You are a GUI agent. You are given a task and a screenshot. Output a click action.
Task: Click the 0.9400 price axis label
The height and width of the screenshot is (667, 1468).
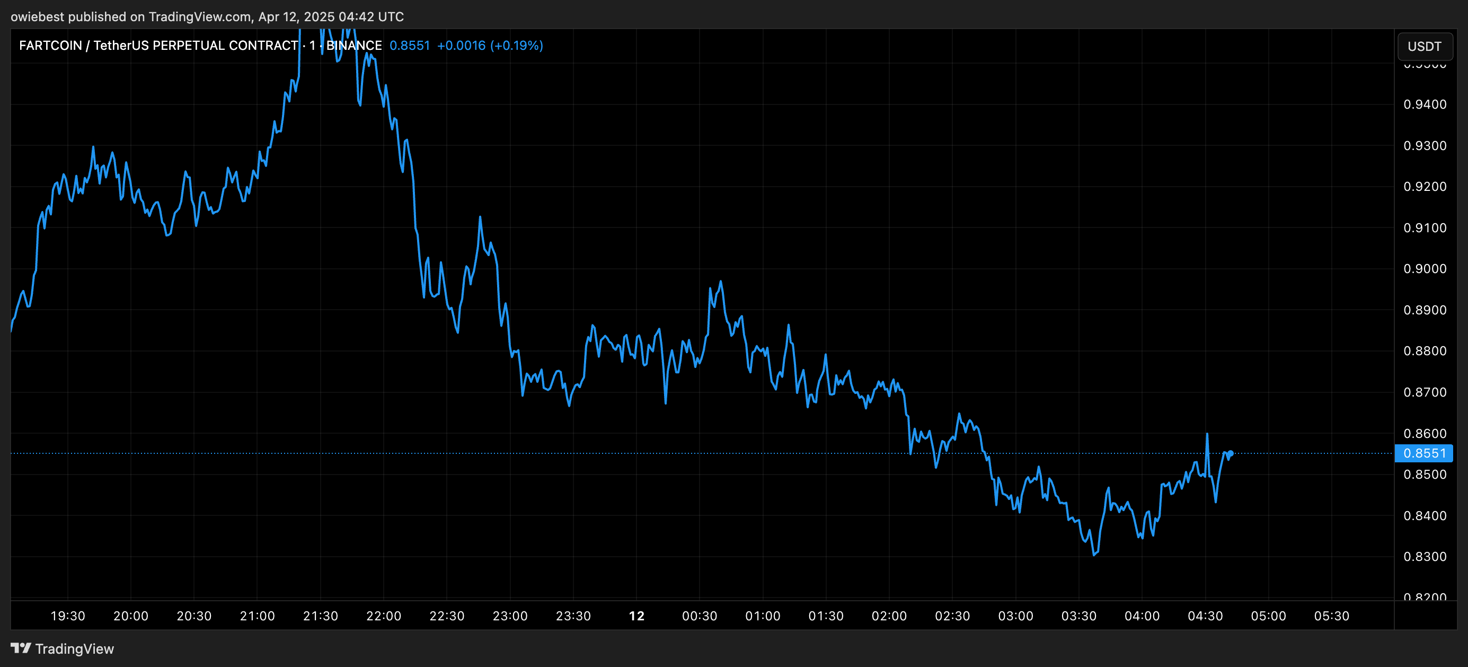1424,104
